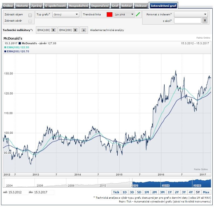
Task: Click the compare 's akcií' input field
Action: [188, 20]
